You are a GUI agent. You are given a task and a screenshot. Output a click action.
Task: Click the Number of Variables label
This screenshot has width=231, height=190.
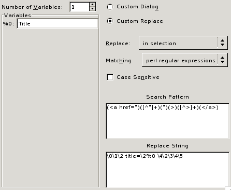32,7
